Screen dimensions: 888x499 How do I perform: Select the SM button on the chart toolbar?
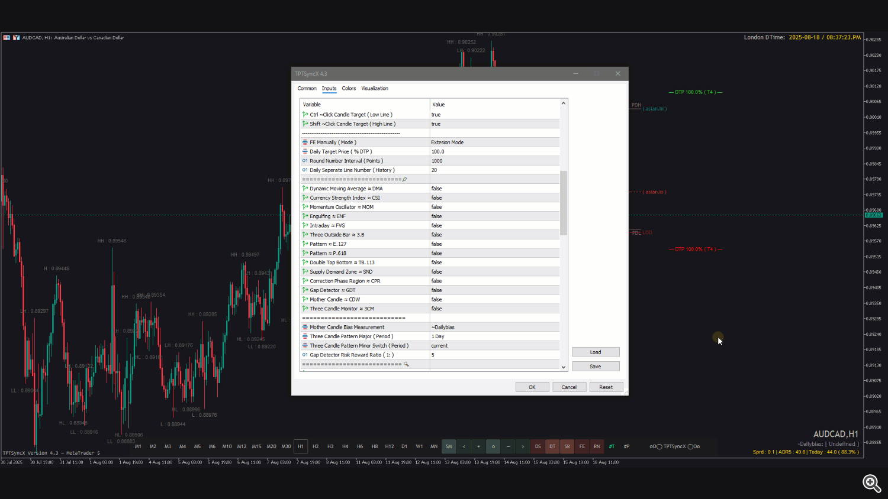pos(449,446)
